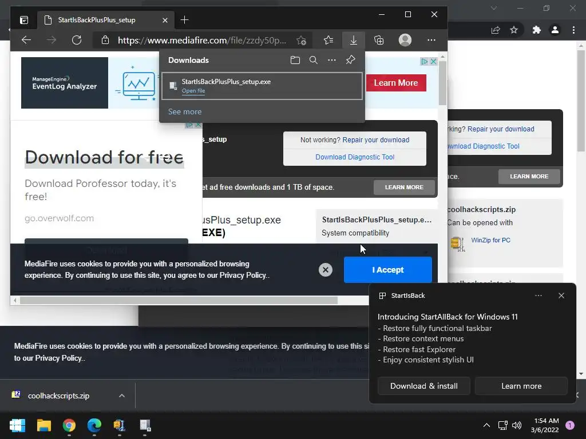
Task: Switch to Edge from the taskbar
Action: point(94,425)
